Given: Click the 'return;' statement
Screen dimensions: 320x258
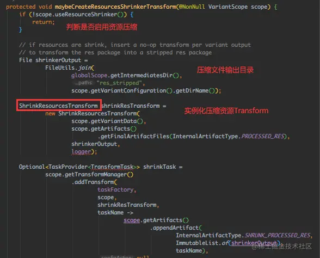Looking at the screenshot, I should point(44,22).
